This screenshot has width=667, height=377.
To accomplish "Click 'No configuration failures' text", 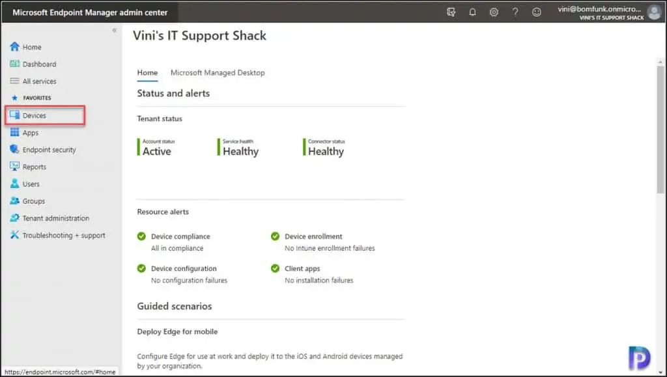I will 189,280.
